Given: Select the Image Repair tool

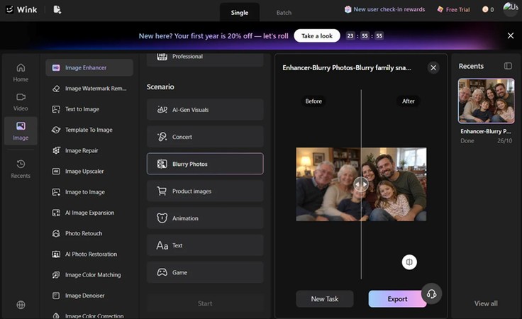Looking at the screenshot, I should [x=89, y=151].
